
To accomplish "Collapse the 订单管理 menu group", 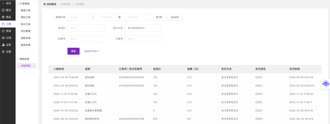I will point(18,4).
